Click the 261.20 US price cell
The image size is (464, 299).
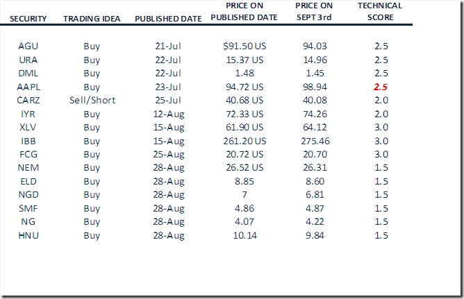pos(244,142)
